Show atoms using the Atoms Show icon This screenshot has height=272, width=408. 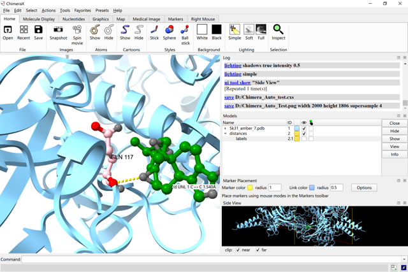[x=95, y=32]
